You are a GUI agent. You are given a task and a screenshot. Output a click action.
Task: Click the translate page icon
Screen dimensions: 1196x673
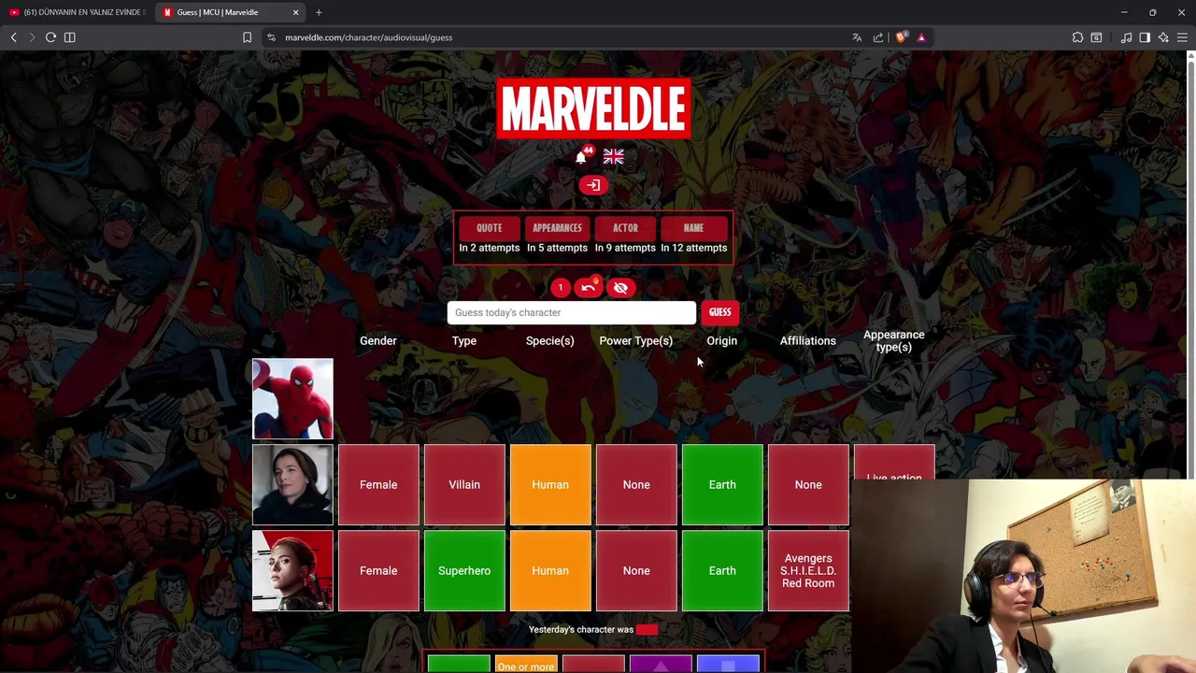857,37
